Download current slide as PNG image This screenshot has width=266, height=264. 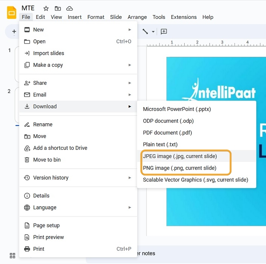[x=196, y=168]
